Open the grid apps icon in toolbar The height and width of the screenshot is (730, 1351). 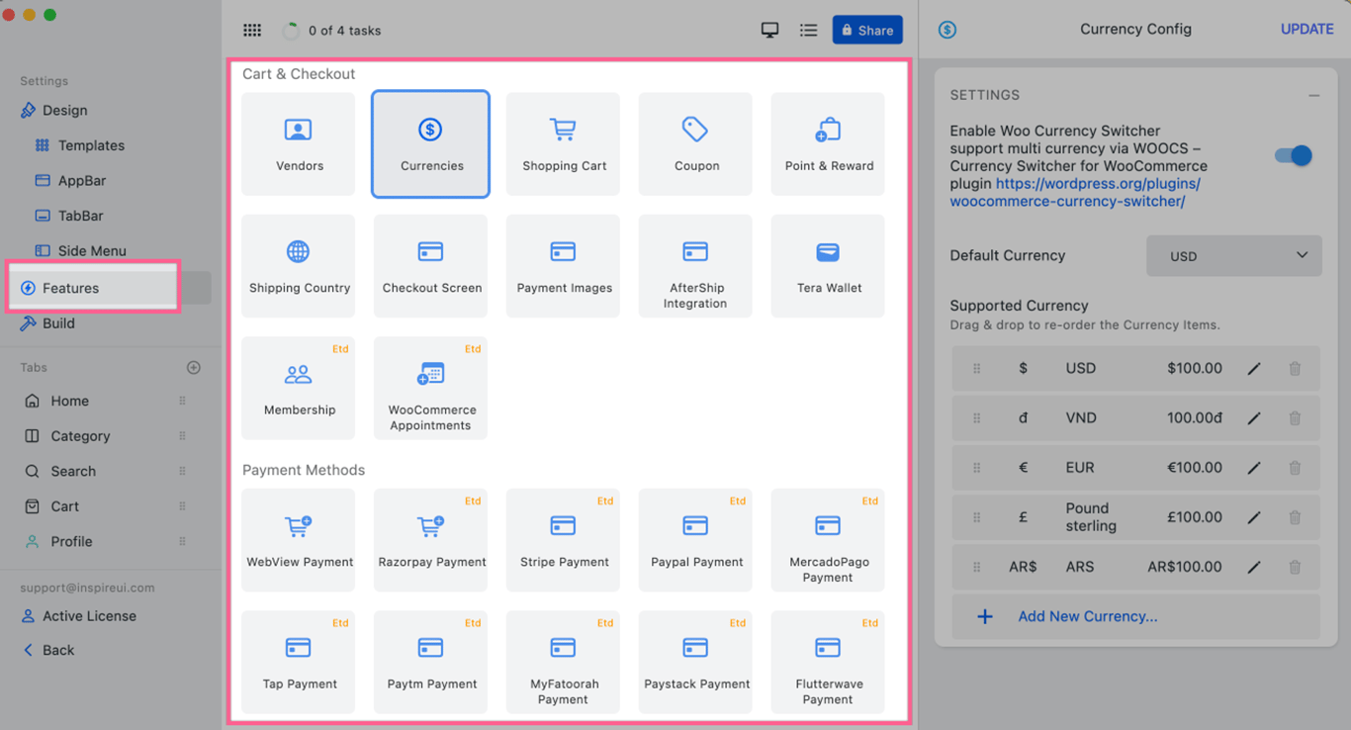pyautogui.click(x=252, y=31)
